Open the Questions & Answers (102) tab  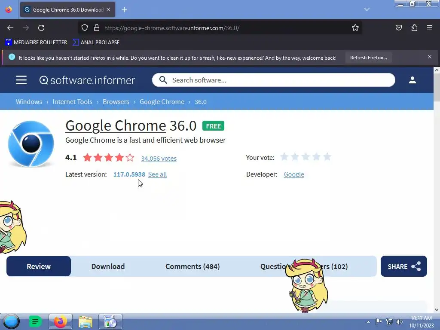point(304,266)
